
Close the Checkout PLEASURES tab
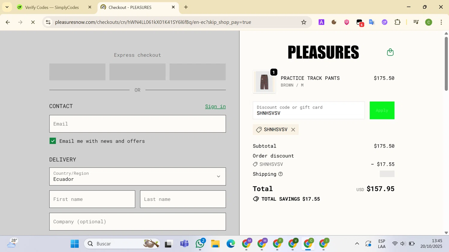pos(173,7)
